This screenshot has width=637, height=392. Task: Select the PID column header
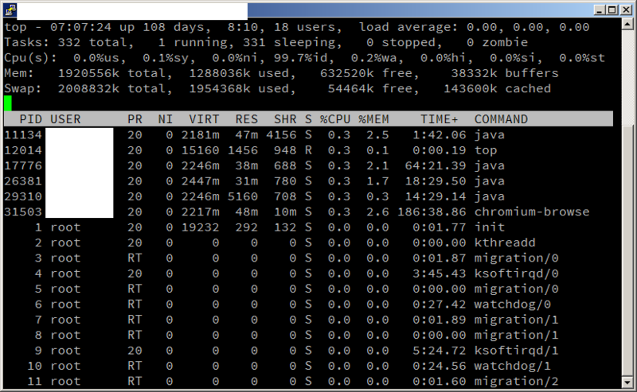click(x=30, y=119)
